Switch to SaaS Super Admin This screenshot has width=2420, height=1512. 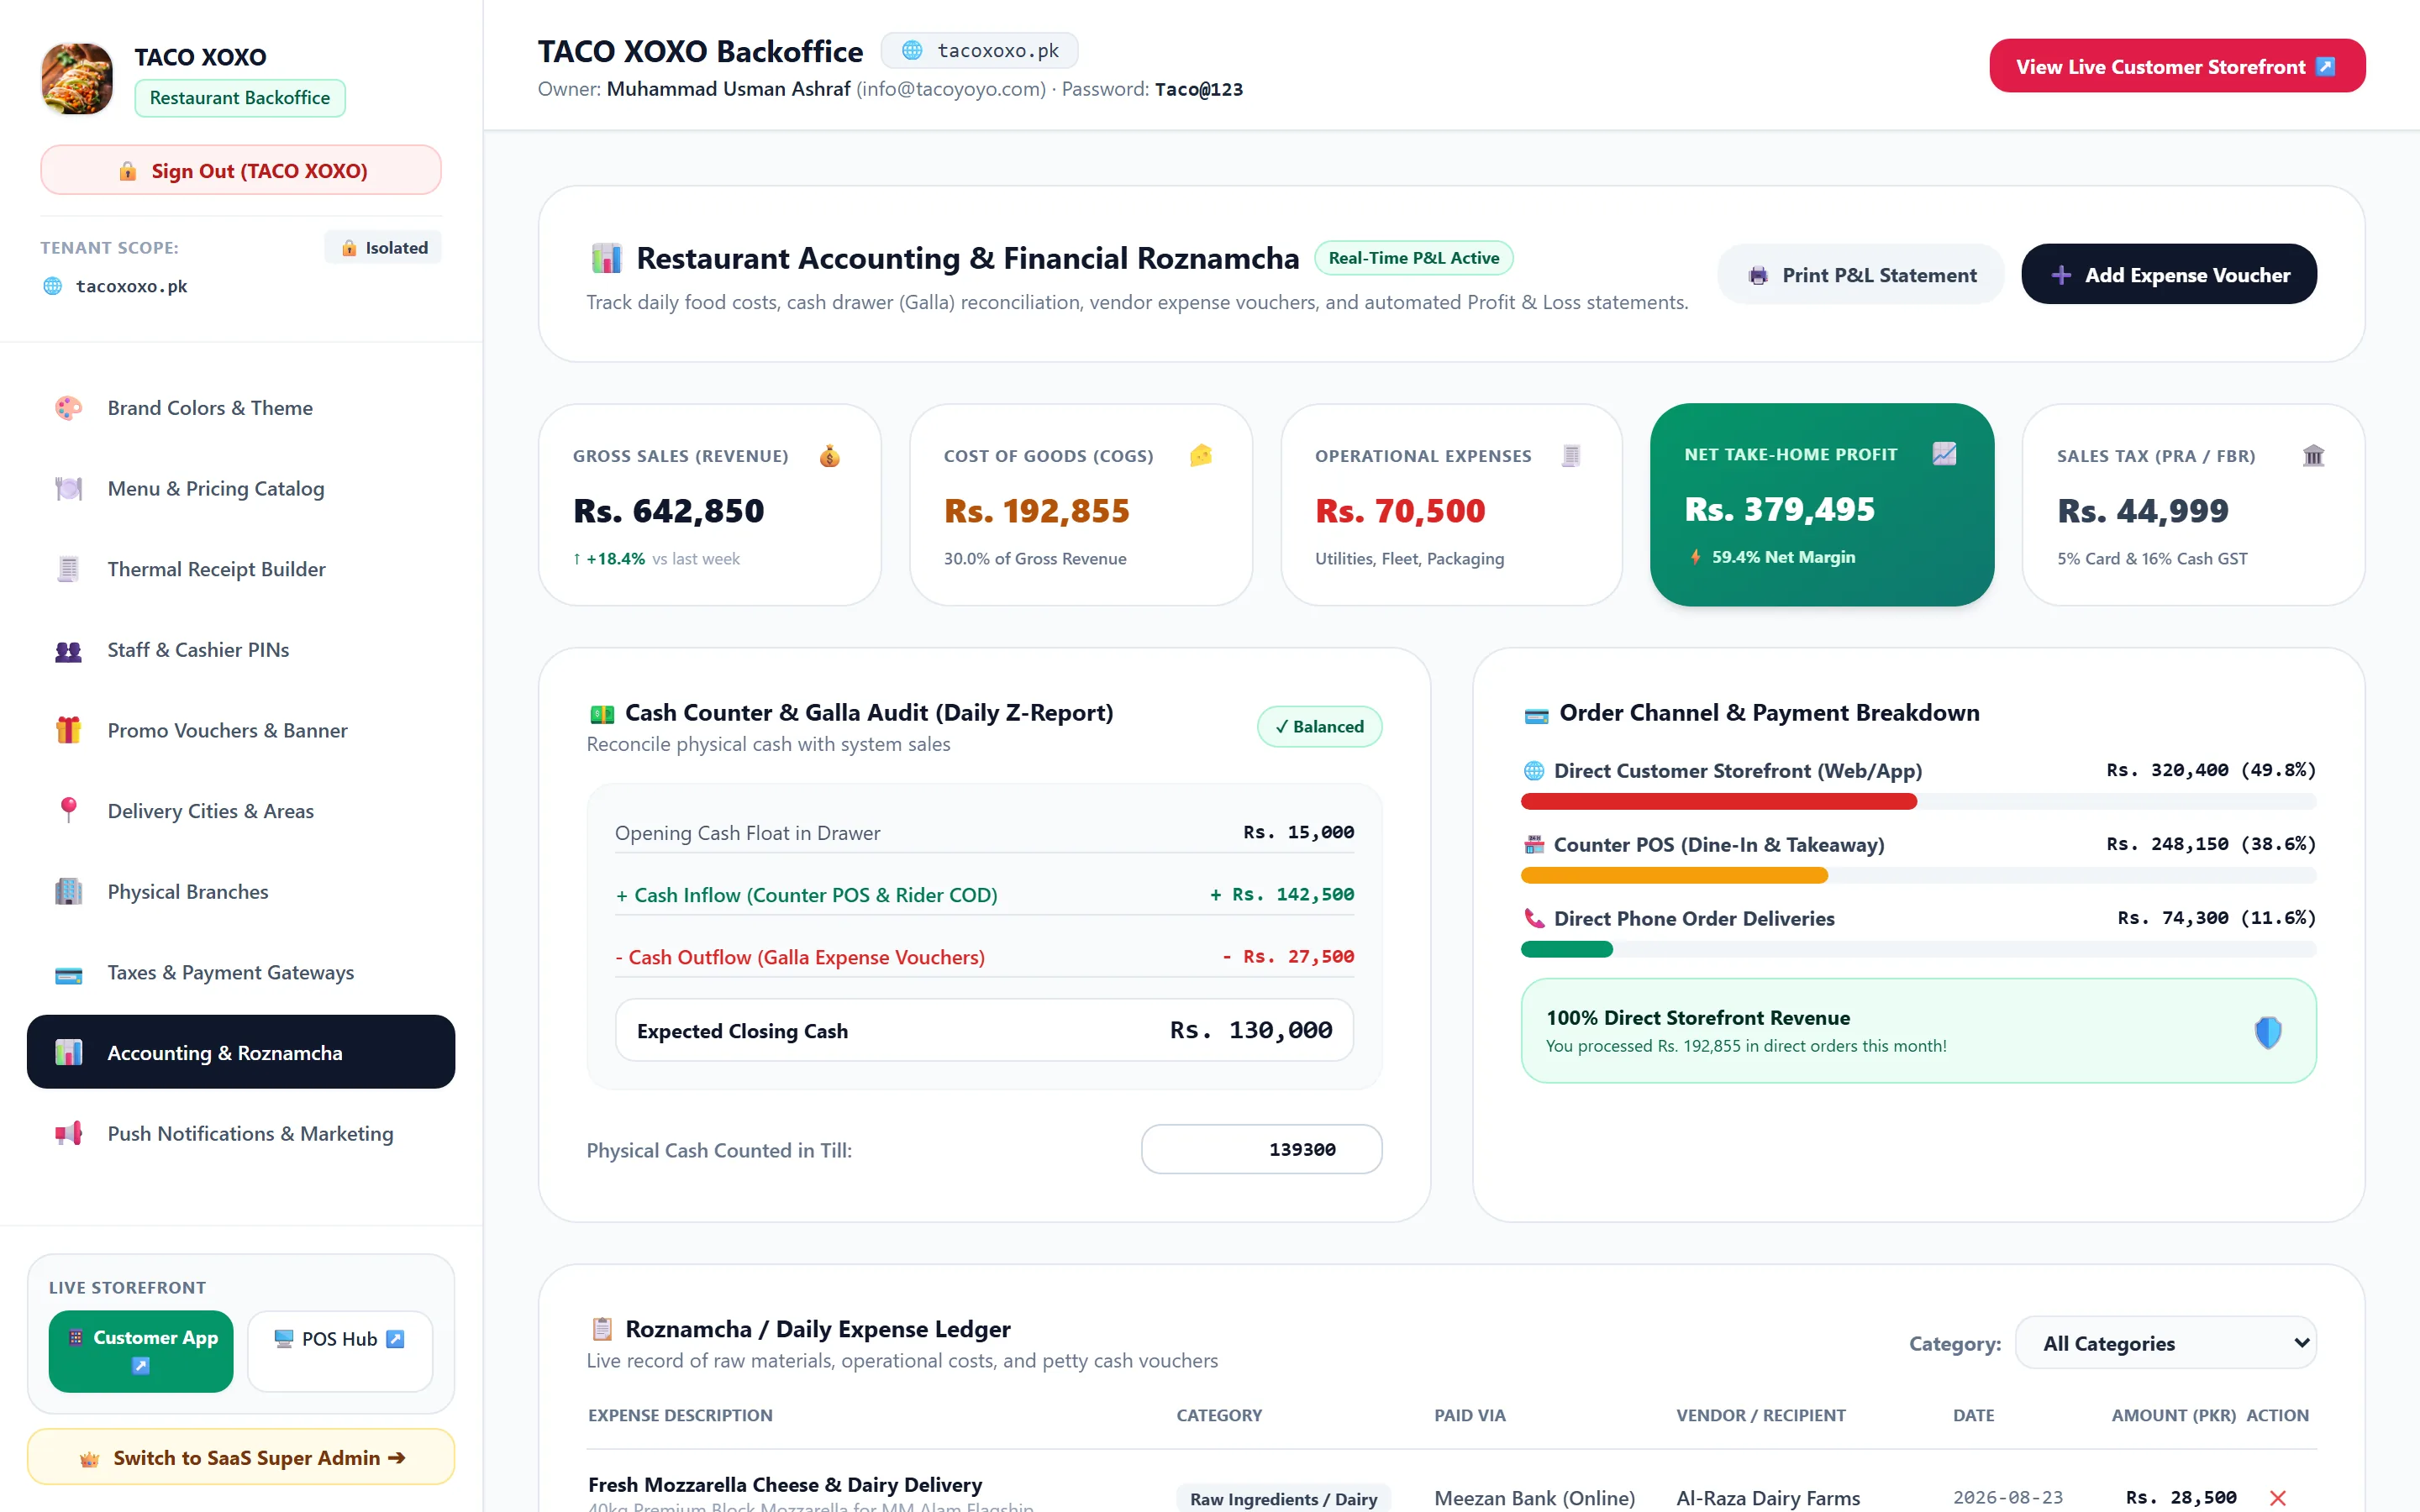tap(241, 1458)
